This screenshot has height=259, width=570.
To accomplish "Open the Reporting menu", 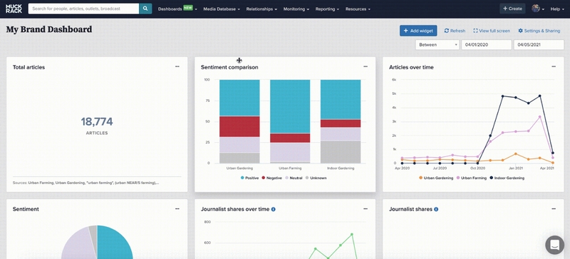I will (327, 9).
